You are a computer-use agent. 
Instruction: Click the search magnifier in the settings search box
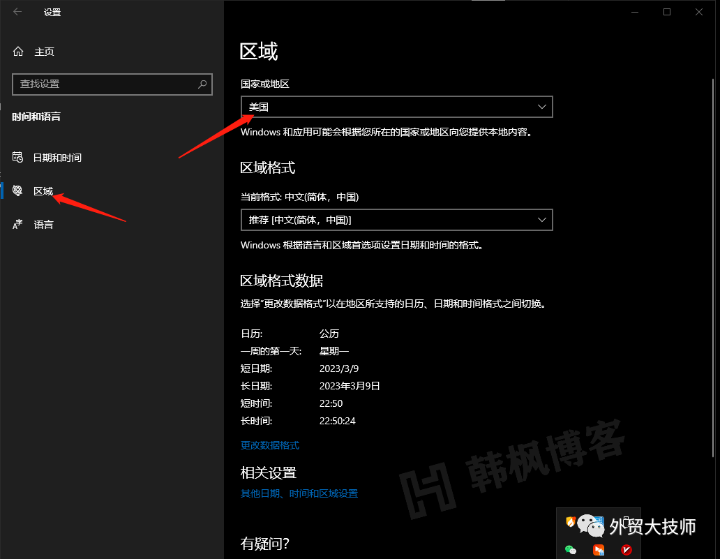click(202, 84)
